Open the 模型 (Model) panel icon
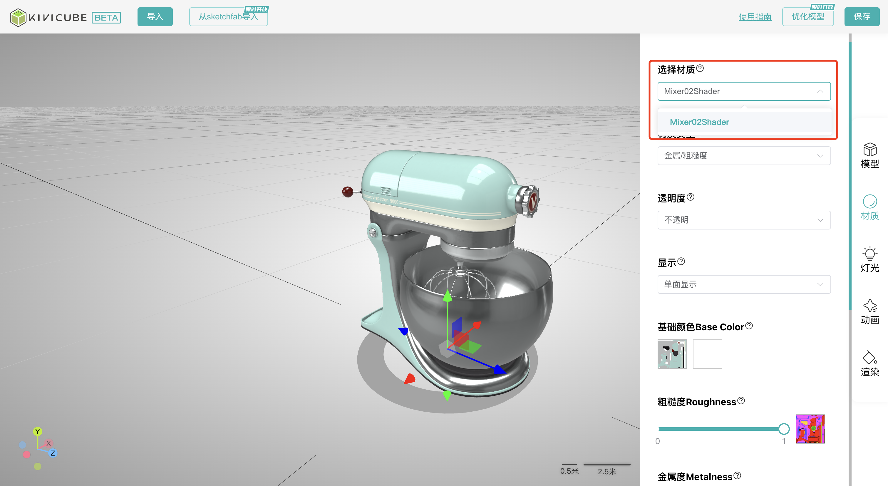This screenshot has width=888, height=486. click(x=869, y=155)
